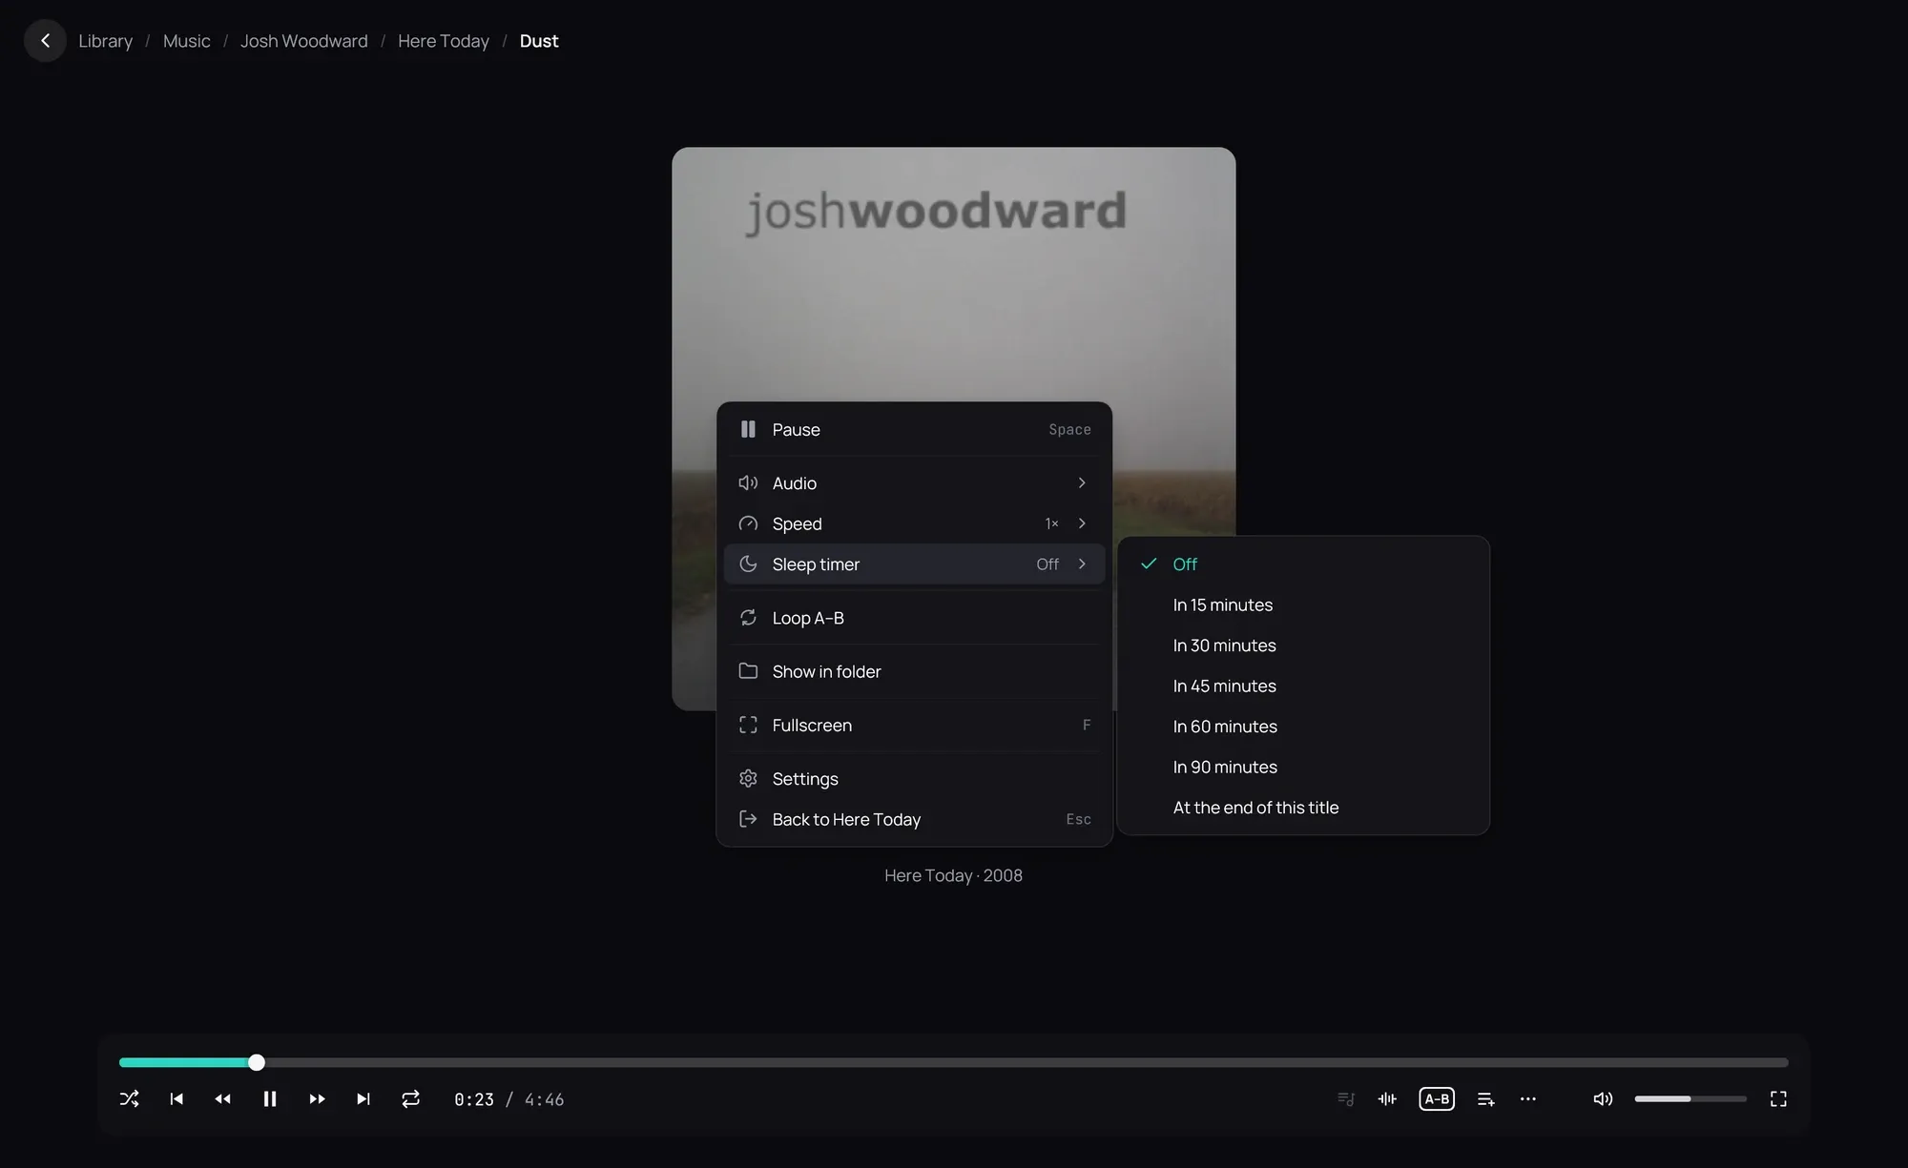The width and height of the screenshot is (1908, 1168).
Task: Choose Fullscreen in the context menu
Action: point(914,726)
